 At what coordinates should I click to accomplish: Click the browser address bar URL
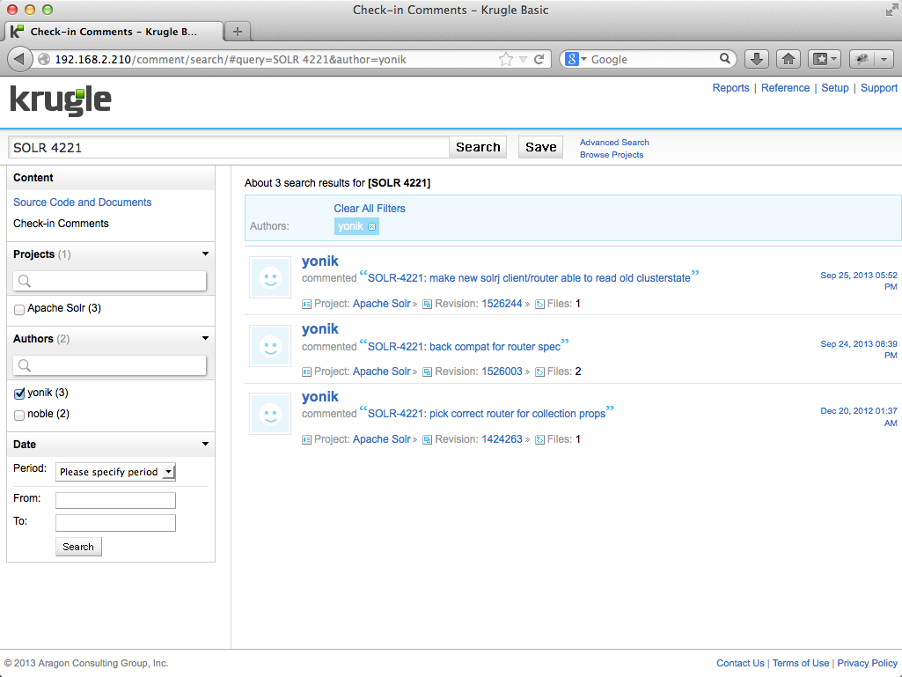pyautogui.click(x=231, y=59)
